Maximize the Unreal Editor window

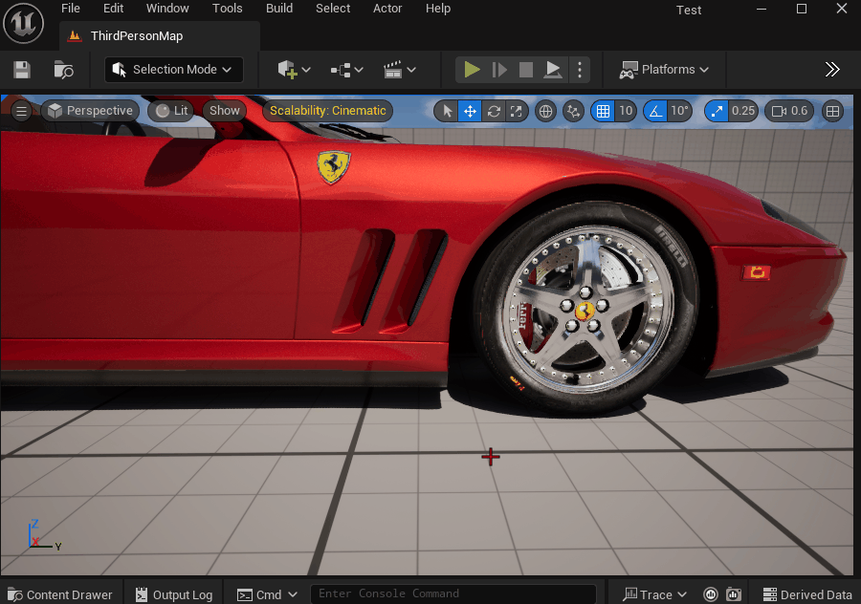coord(801,9)
